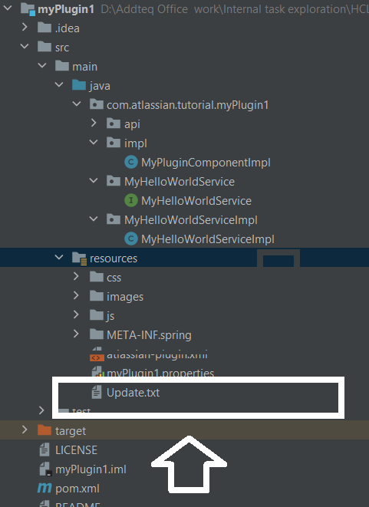Click the api package icon
The height and width of the screenshot is (507, 369).
pos(114,123)
